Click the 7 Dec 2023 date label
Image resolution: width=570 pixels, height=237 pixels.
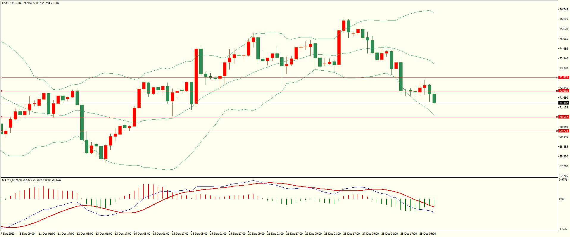[8, 234]
